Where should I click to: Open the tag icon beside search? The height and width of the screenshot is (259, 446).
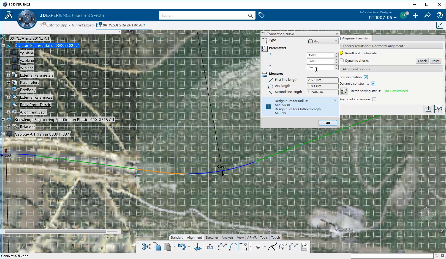[x=262, y=15]
